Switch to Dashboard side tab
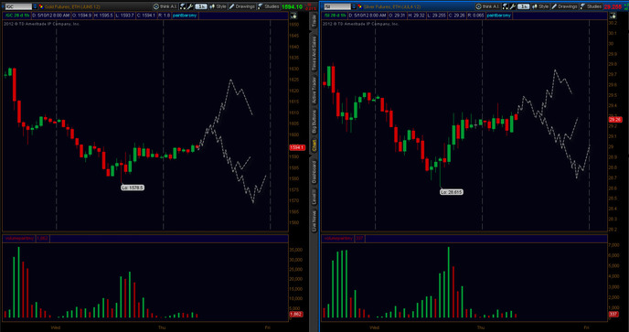The width and height of the screenshot is (629, 332). point(314,172)
